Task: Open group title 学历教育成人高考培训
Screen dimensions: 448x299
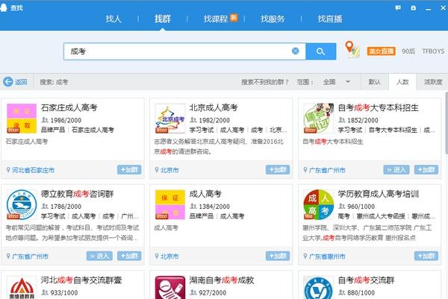Action: click(x=379, y=194)
